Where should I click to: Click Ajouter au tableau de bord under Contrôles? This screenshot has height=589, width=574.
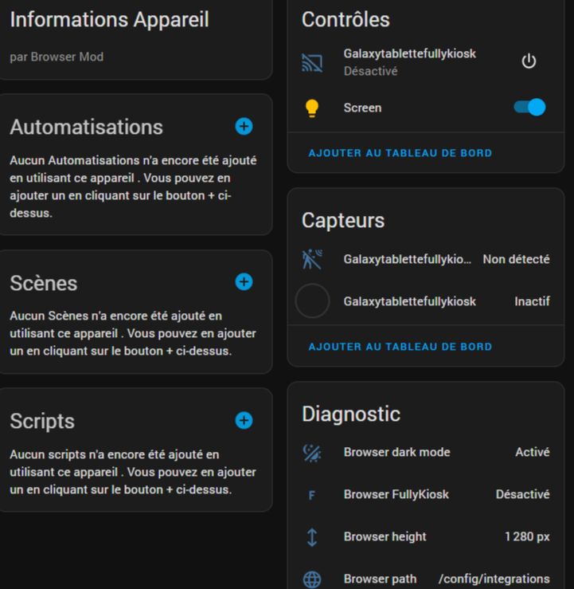tap(400, 153)
